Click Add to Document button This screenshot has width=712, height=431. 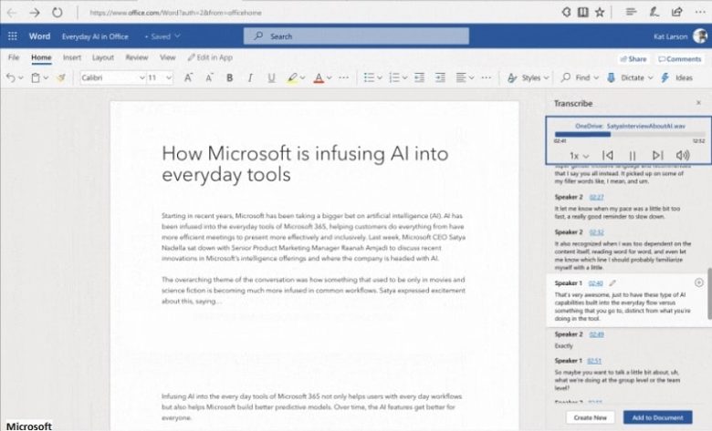pos(657,417)
